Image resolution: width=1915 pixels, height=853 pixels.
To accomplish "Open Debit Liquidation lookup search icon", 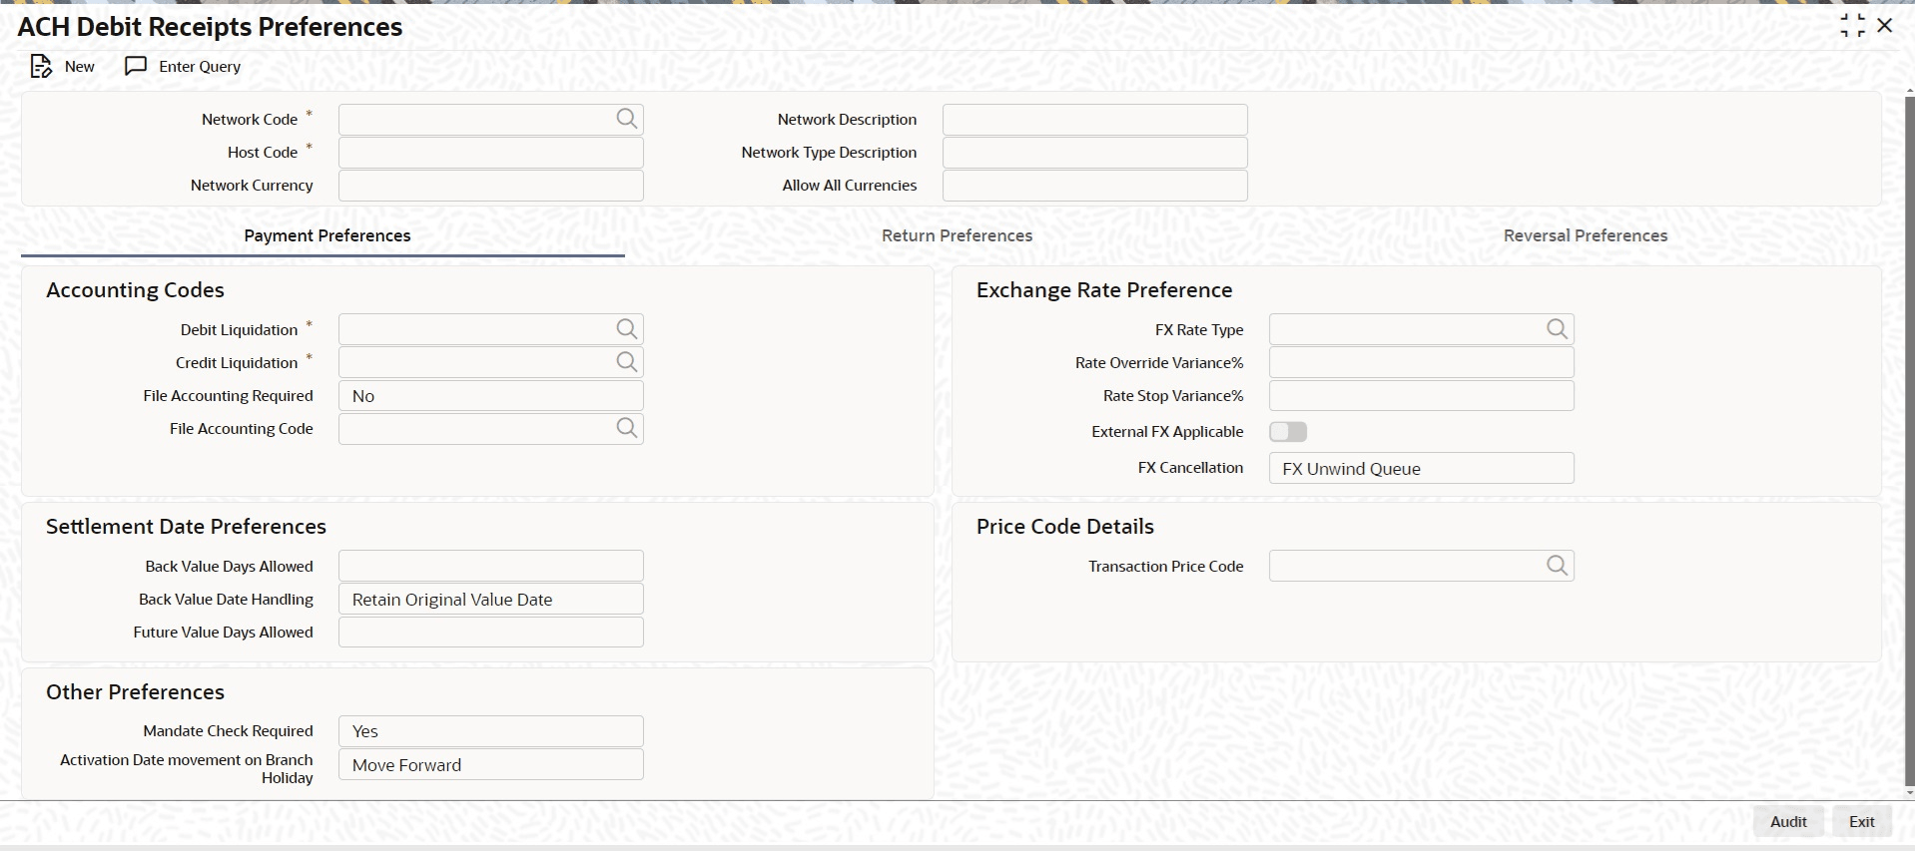I will [626, 329].
